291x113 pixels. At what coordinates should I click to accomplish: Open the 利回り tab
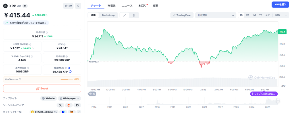(143, 6)
